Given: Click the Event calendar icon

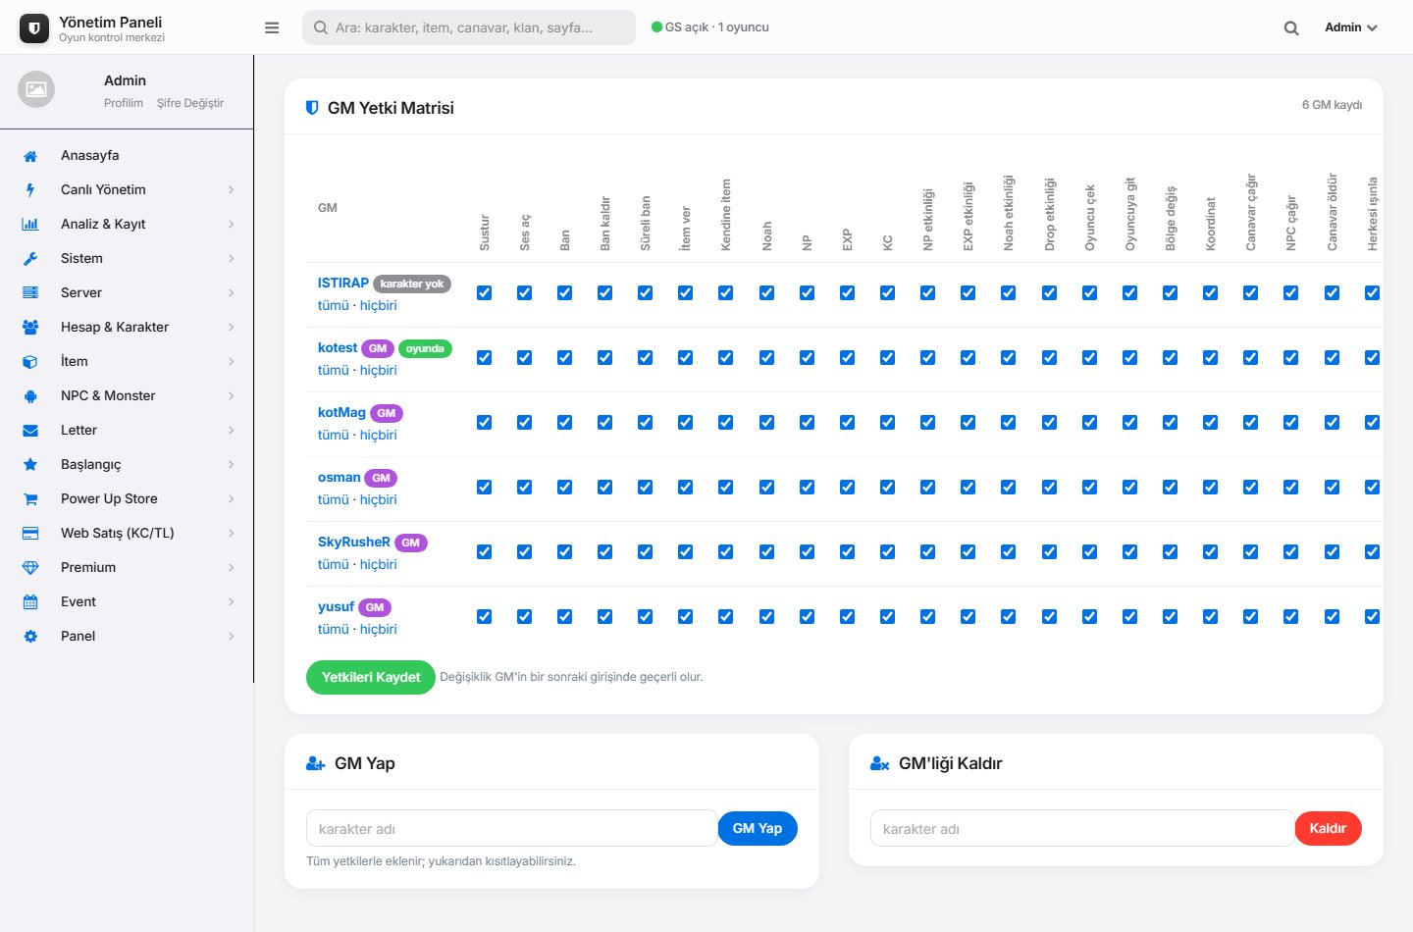Looking at the screenshot, I should tap(30, 602).
